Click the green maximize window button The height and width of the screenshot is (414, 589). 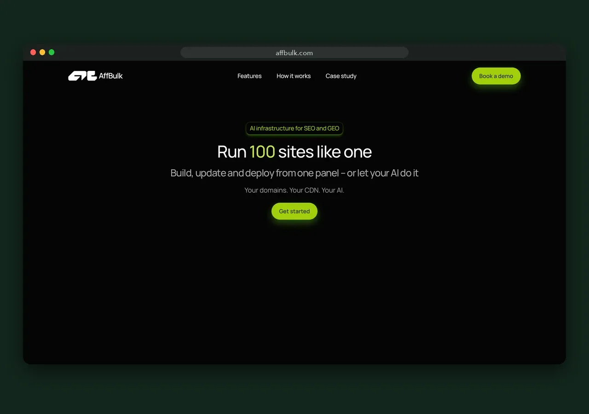[x=52, y=52]
